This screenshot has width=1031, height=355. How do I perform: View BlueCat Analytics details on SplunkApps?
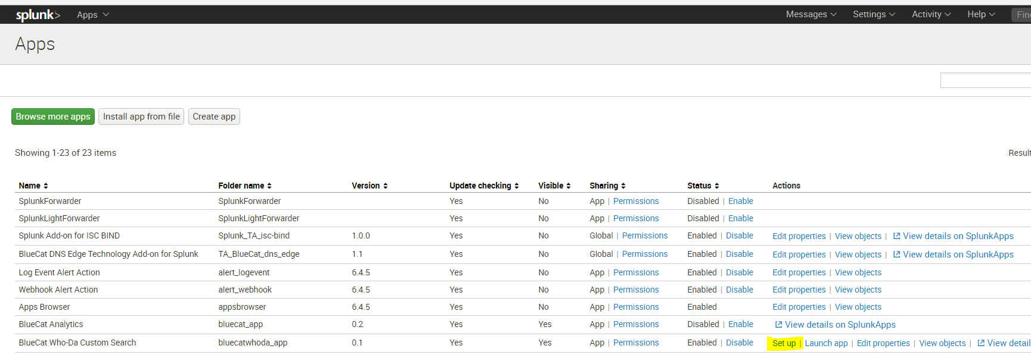point(835,325)
